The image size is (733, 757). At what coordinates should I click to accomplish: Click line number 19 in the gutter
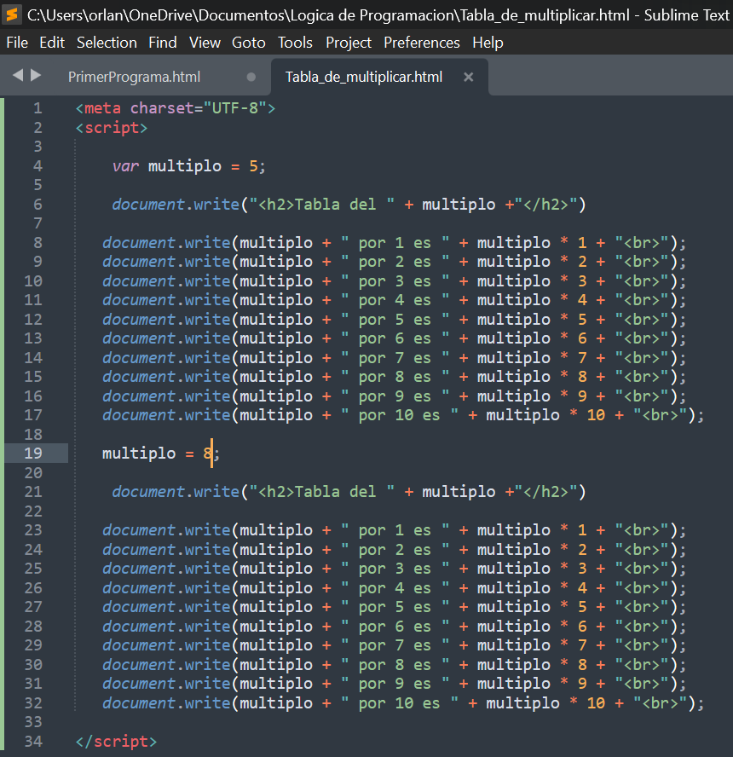[x=33, y=454]
